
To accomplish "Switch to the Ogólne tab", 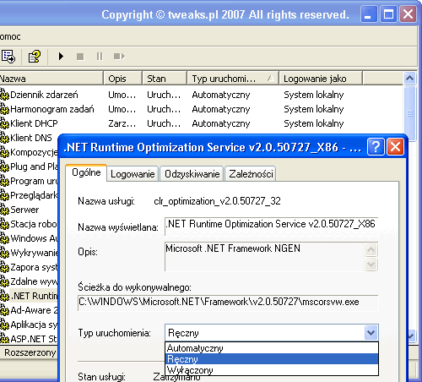I will [86, 172].
